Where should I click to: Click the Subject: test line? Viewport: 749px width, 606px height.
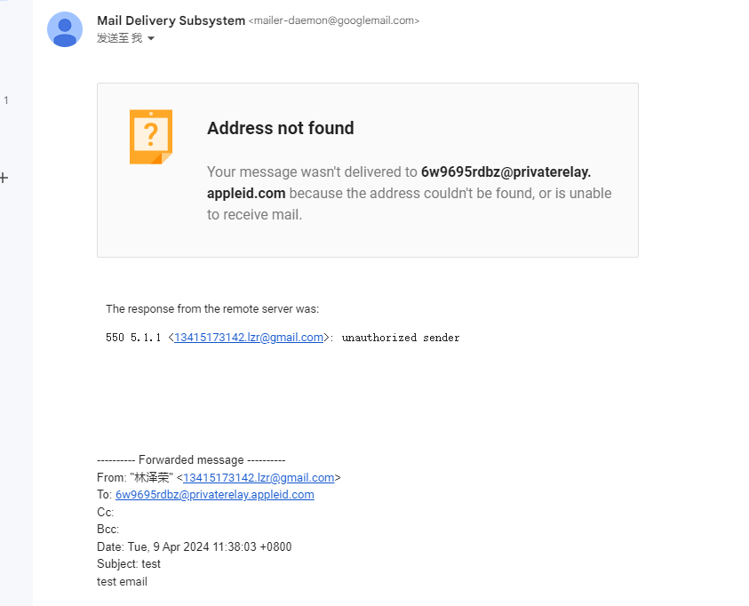[x=129, y=564]
